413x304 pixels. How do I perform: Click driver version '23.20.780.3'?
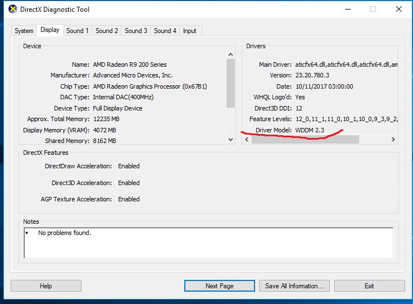(x=312, y=75)
